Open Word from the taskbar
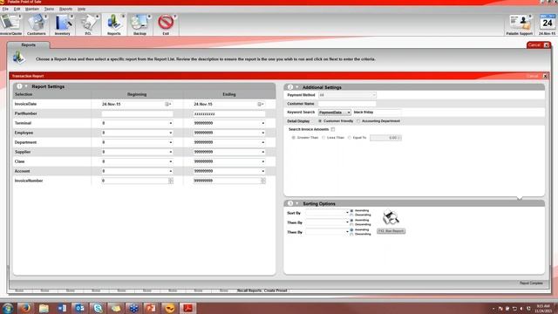Screen dimensions: 558x314 coord(62,308)
